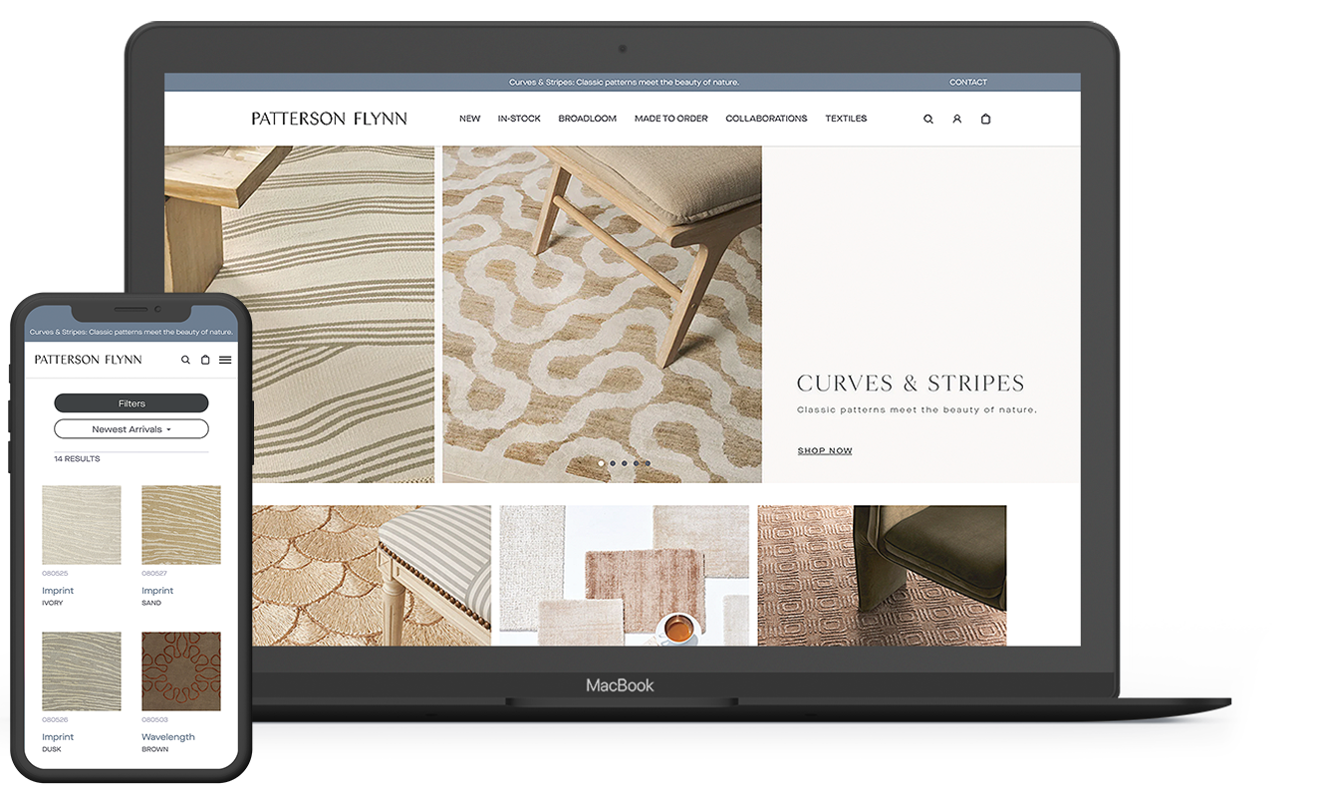Select the second carousel dot on hero banner
Screen dimensions: 1321x790
(613, 463)
